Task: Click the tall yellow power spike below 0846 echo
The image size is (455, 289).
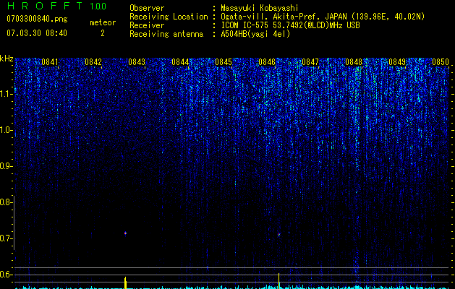Action: tap(279, 281)
